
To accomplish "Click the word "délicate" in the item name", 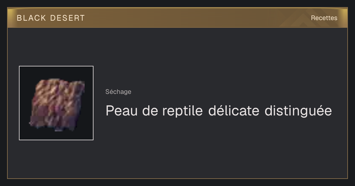I will click(234, 111).
